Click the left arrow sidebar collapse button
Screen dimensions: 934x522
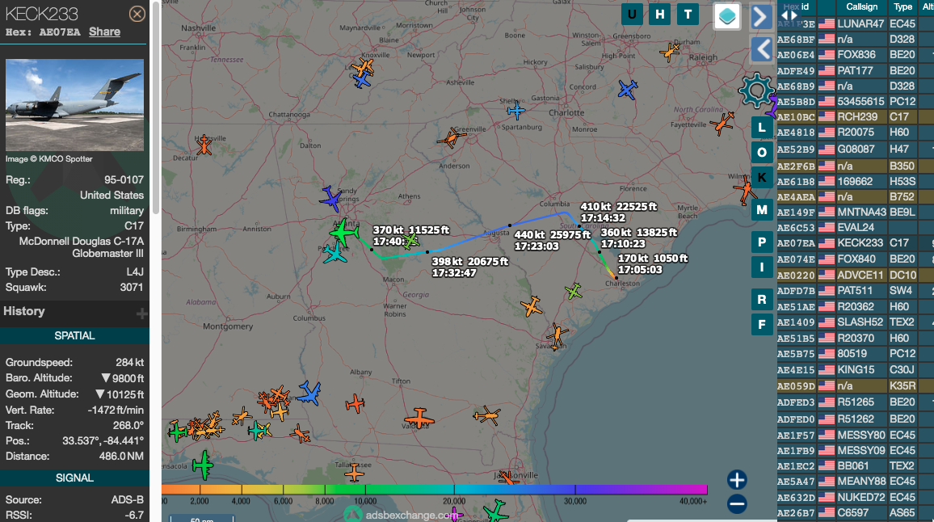click(x=762, y=49)
